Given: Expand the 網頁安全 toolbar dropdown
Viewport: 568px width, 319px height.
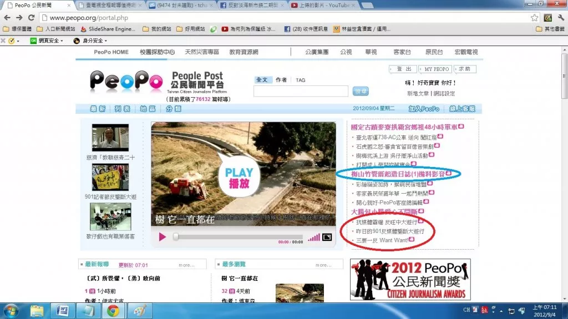Looking at the screenshot, I should pyautogui.click(x=47, y=40).
